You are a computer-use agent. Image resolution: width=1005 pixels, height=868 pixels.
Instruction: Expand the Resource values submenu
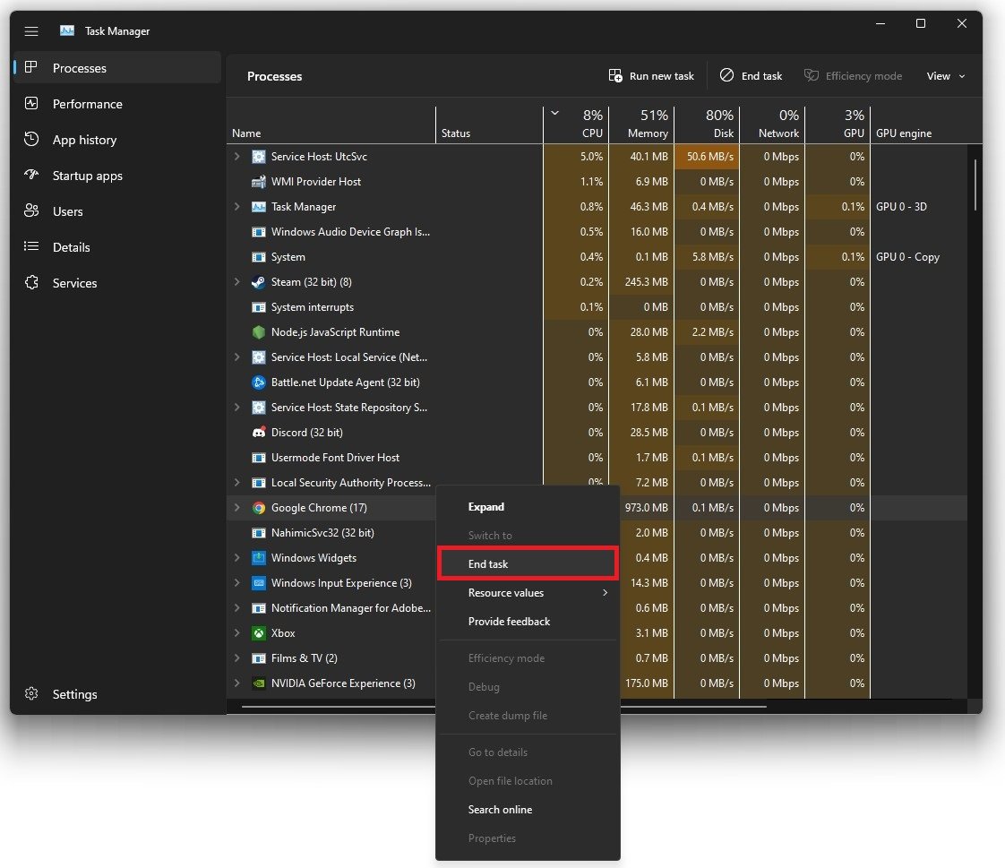click(537, 593)
